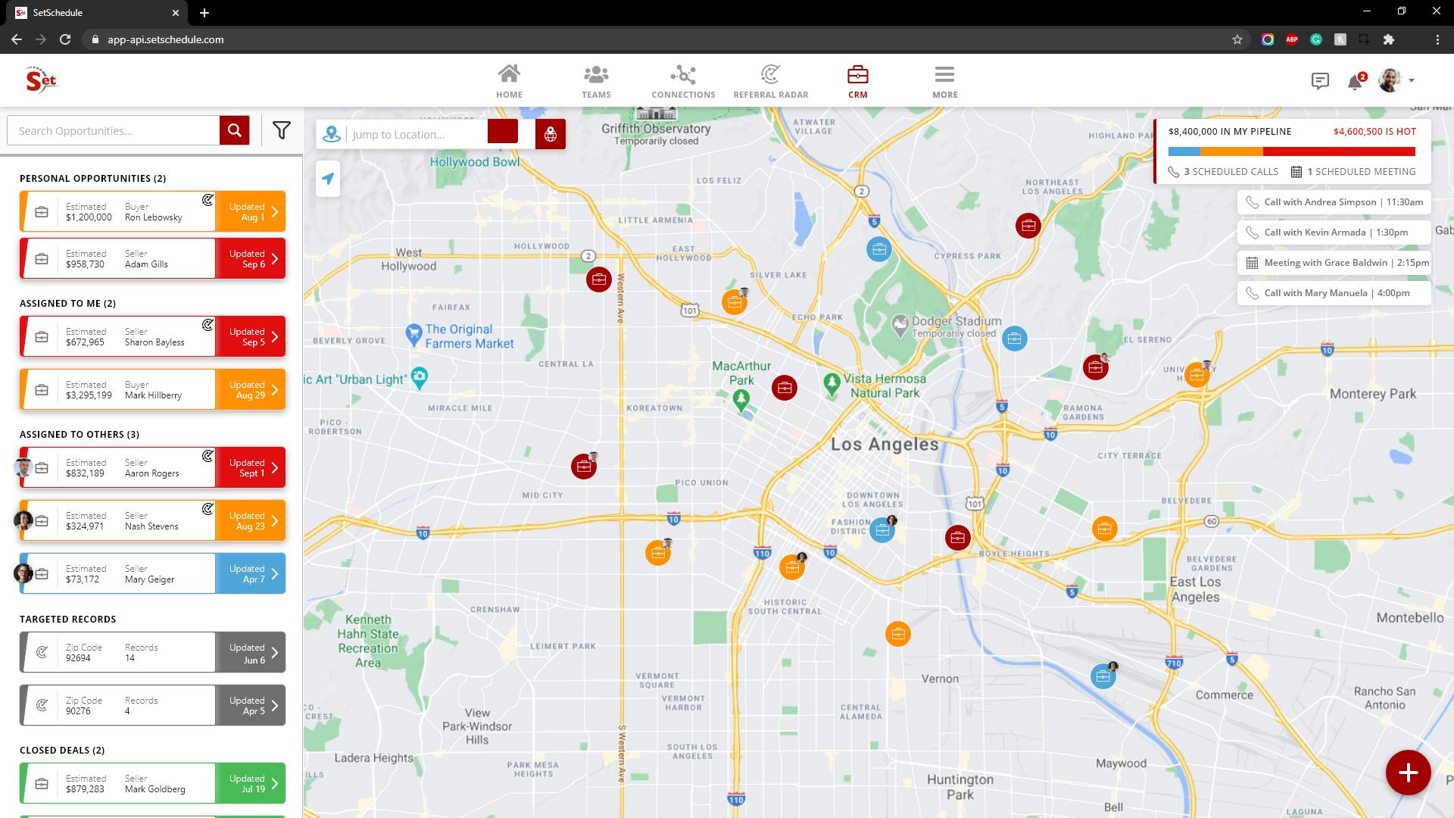Open Meeting with Grace Baldwin 2:15pm

click(1334, 263)
